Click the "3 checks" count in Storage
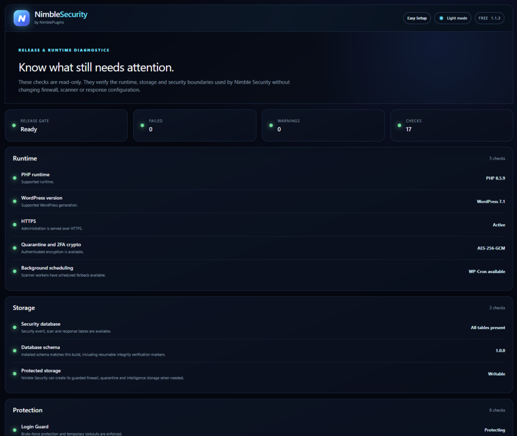The width and height of the screenshot is (517, 436). click(497, 308)
